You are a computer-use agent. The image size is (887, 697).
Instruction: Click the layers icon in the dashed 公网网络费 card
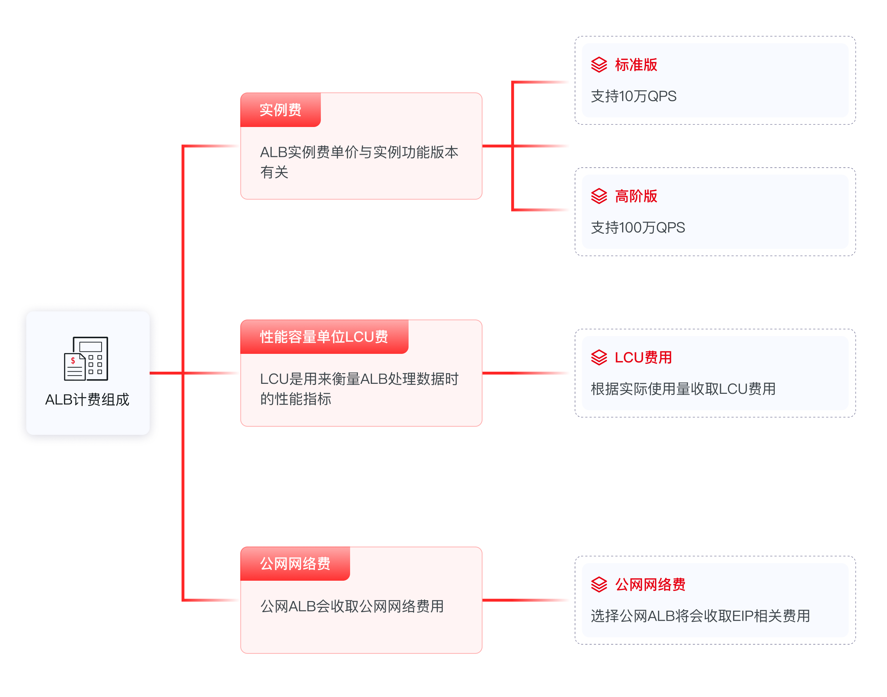point(599,584)
